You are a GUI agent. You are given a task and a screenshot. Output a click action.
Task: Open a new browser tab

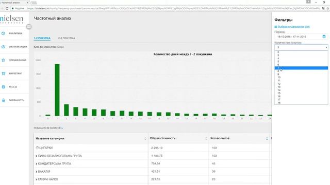tap(34, 3)
